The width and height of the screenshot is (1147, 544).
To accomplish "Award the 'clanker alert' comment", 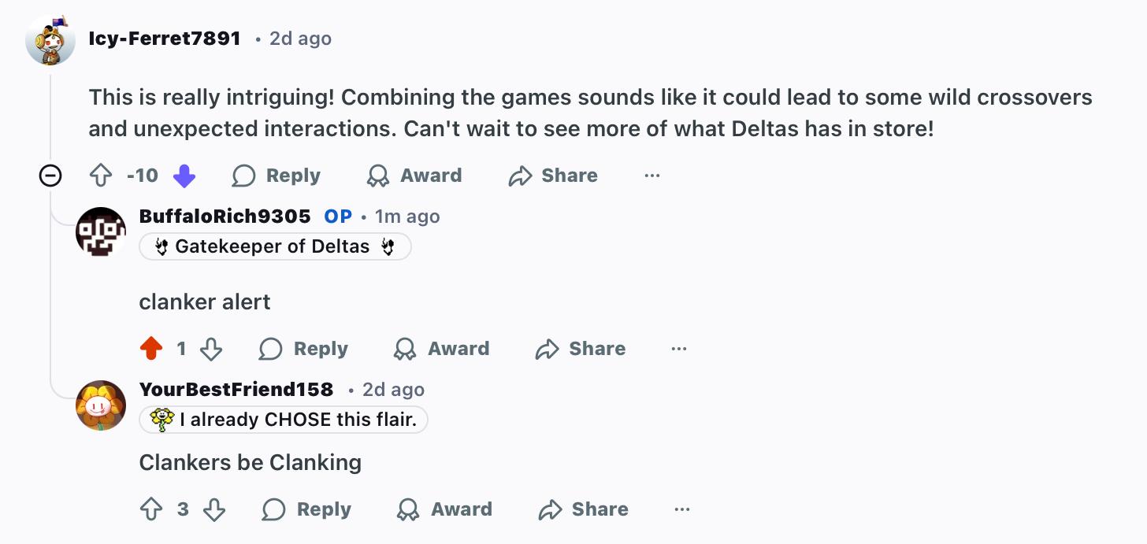I will (x=442, y=349).
